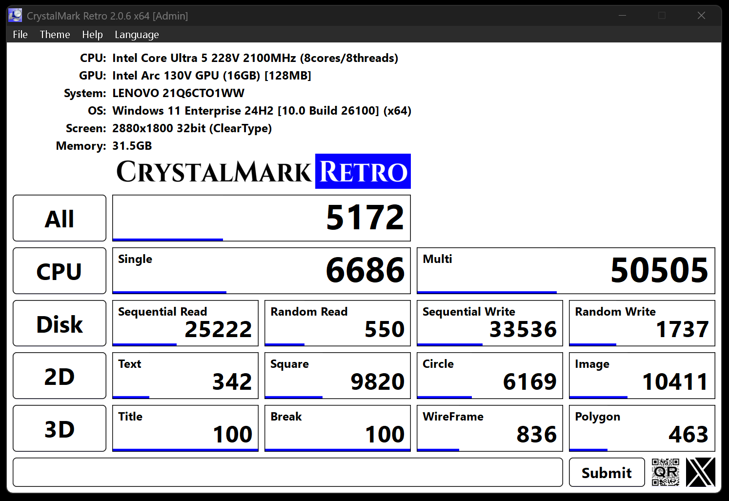Click the OS Windows 11 Enterprise text
Image resolution: width=729 pixels, height=501 pixels.
262,111
